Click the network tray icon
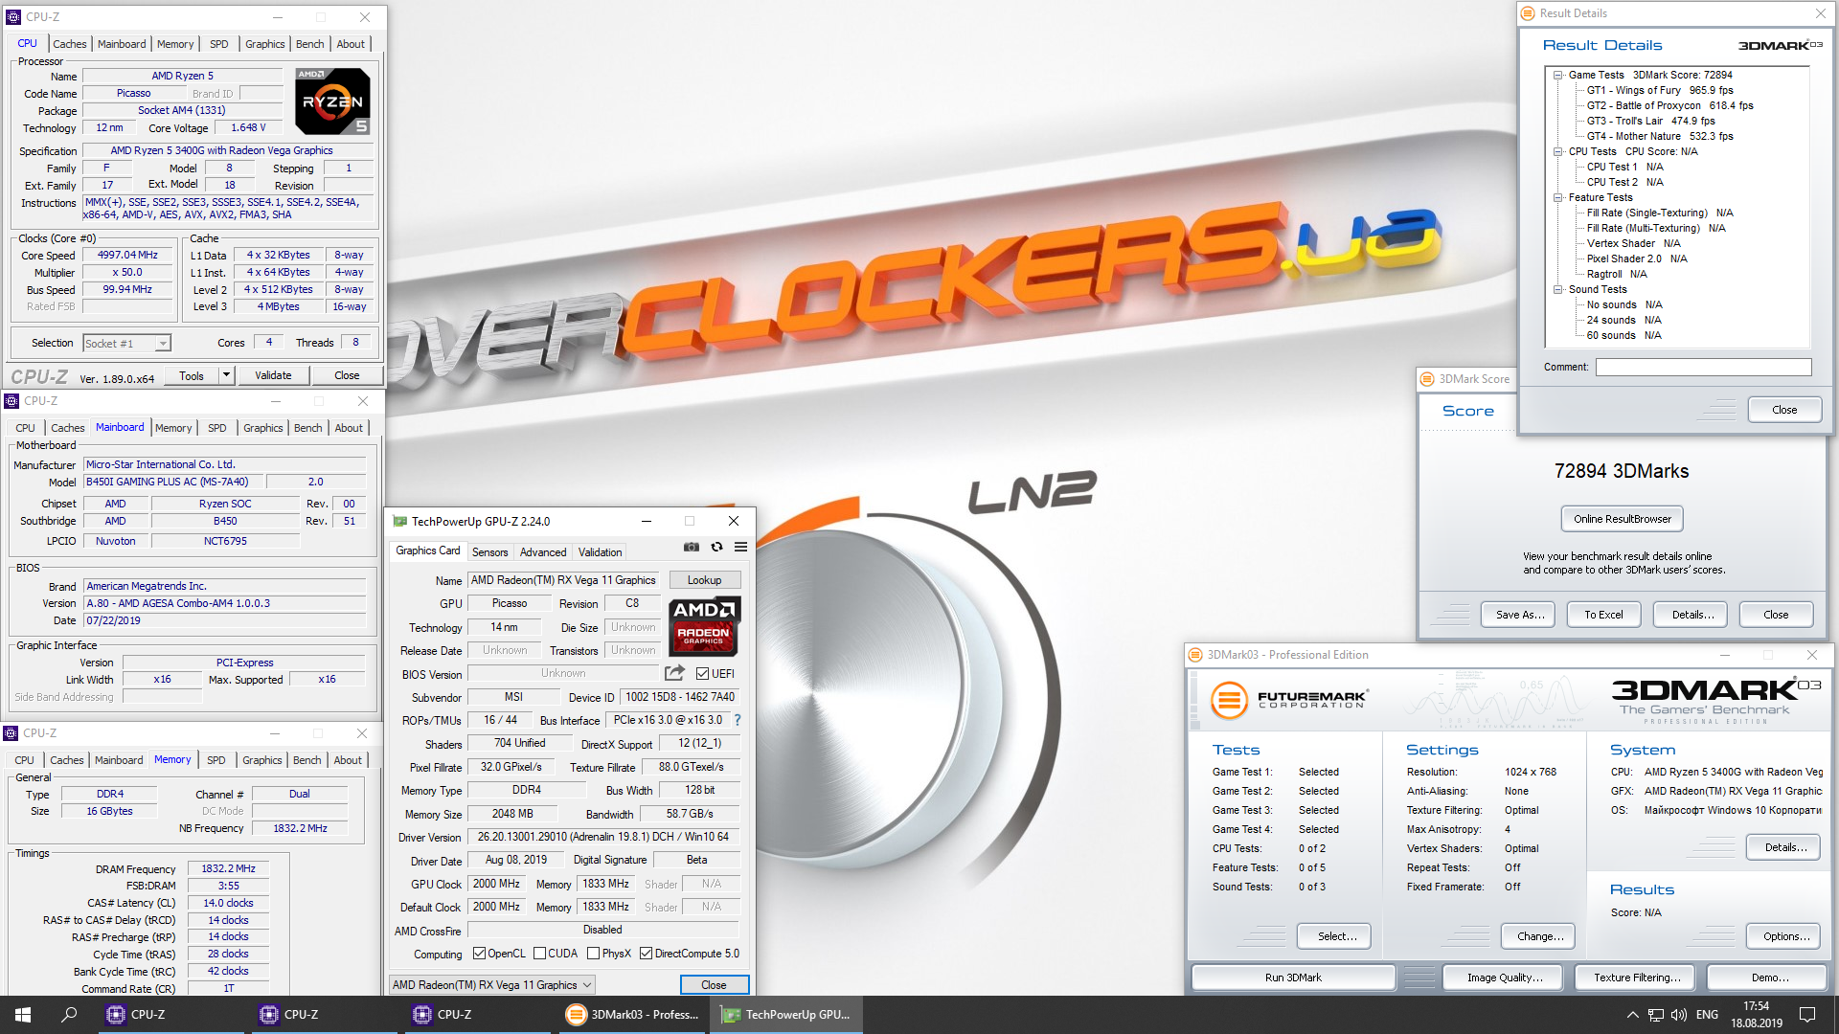 pyautogui.click(x=1656, y=1015)
